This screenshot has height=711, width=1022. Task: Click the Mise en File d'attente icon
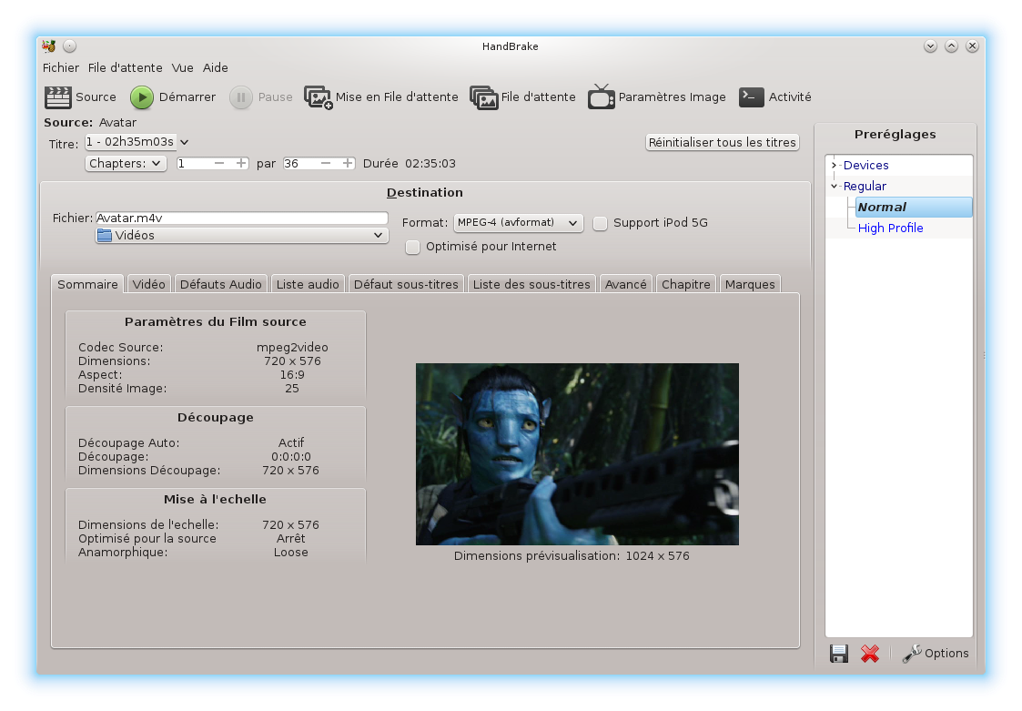319,97
